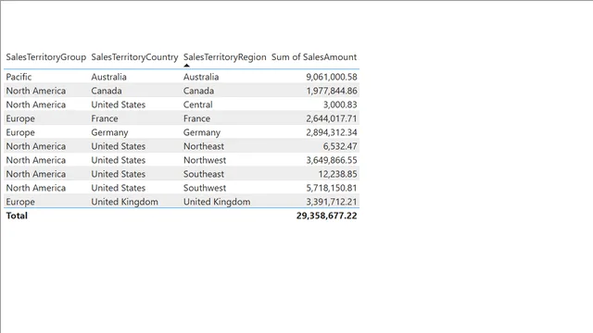The image size is (593, 333).
Task: Sort by the SalesTerritoryRegion column header
Action: coord(225,57)
